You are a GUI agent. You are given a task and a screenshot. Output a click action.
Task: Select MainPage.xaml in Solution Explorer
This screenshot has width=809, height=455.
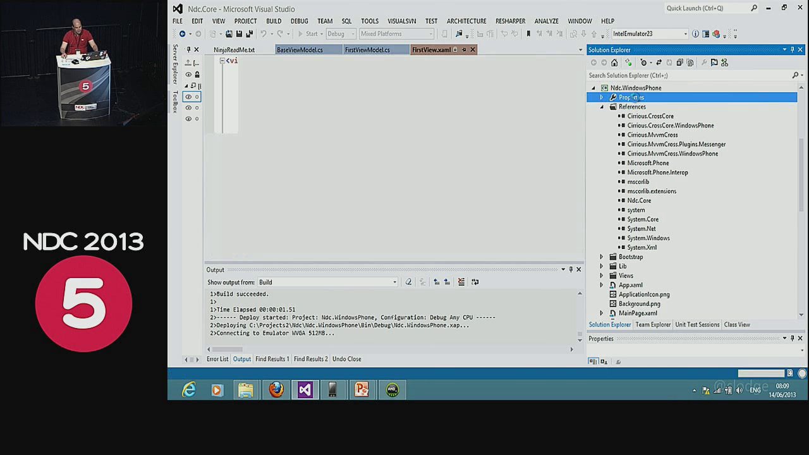click(638, 313)
